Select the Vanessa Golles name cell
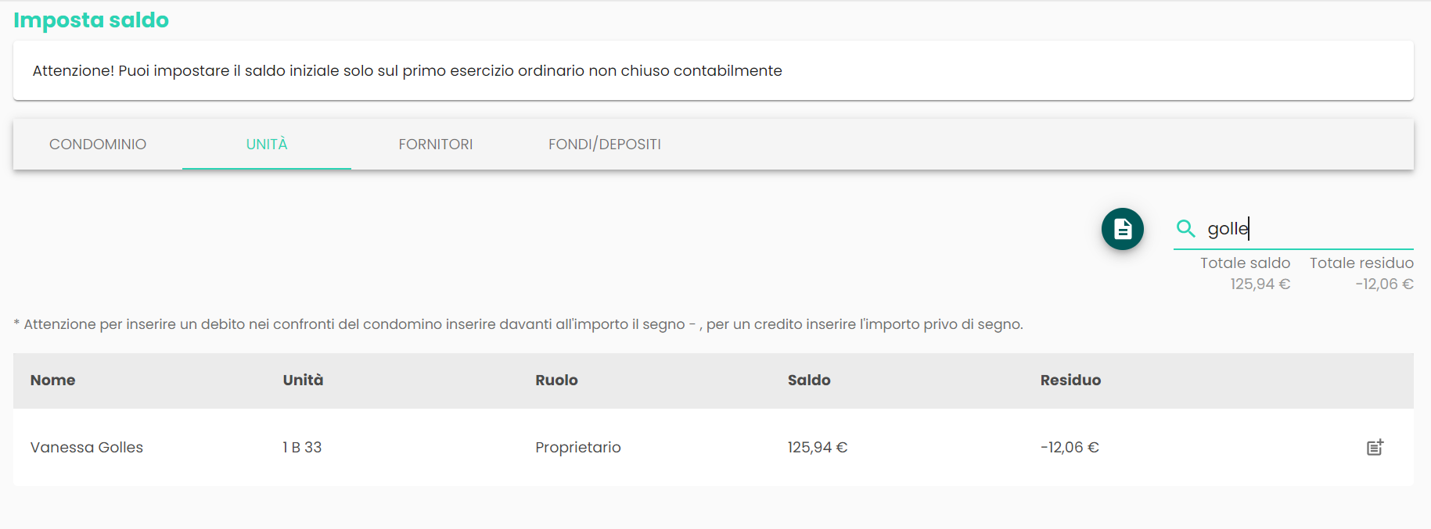Image resolution: width=1431 pixels, height=529 pixels. (87, 448)
